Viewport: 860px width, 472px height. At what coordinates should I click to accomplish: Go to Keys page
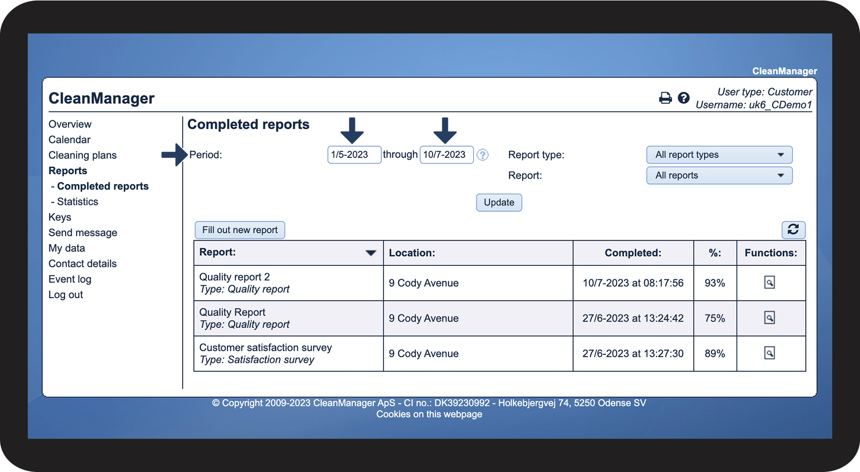[x=60, y=217]
